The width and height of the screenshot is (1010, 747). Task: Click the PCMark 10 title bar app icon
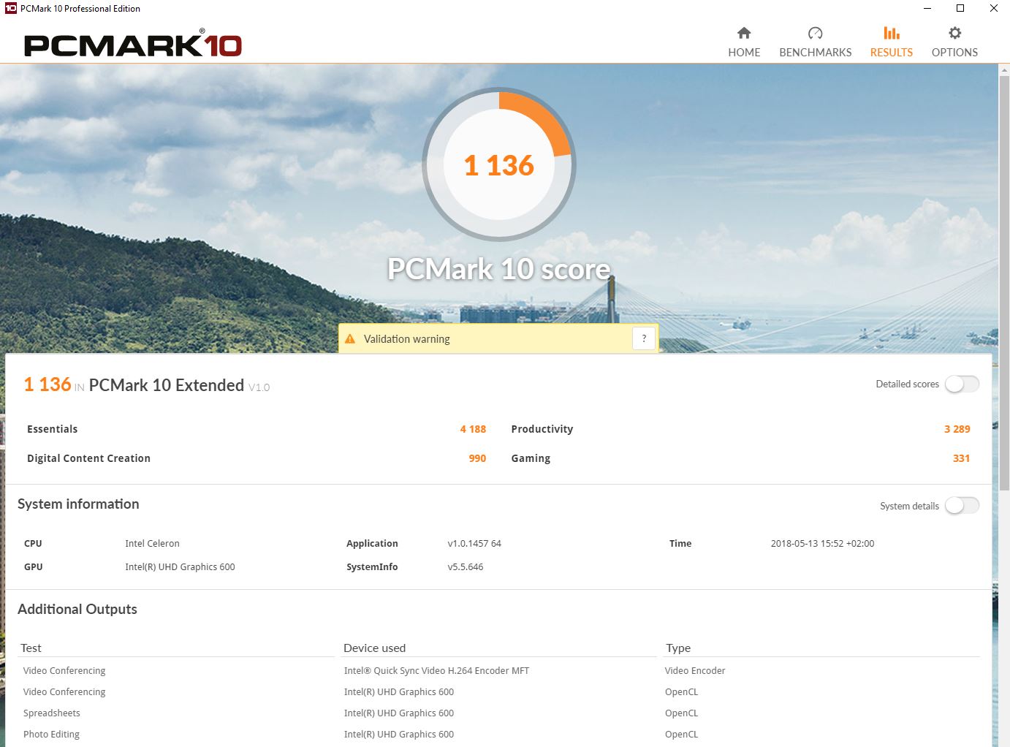[x=10, y=8]
